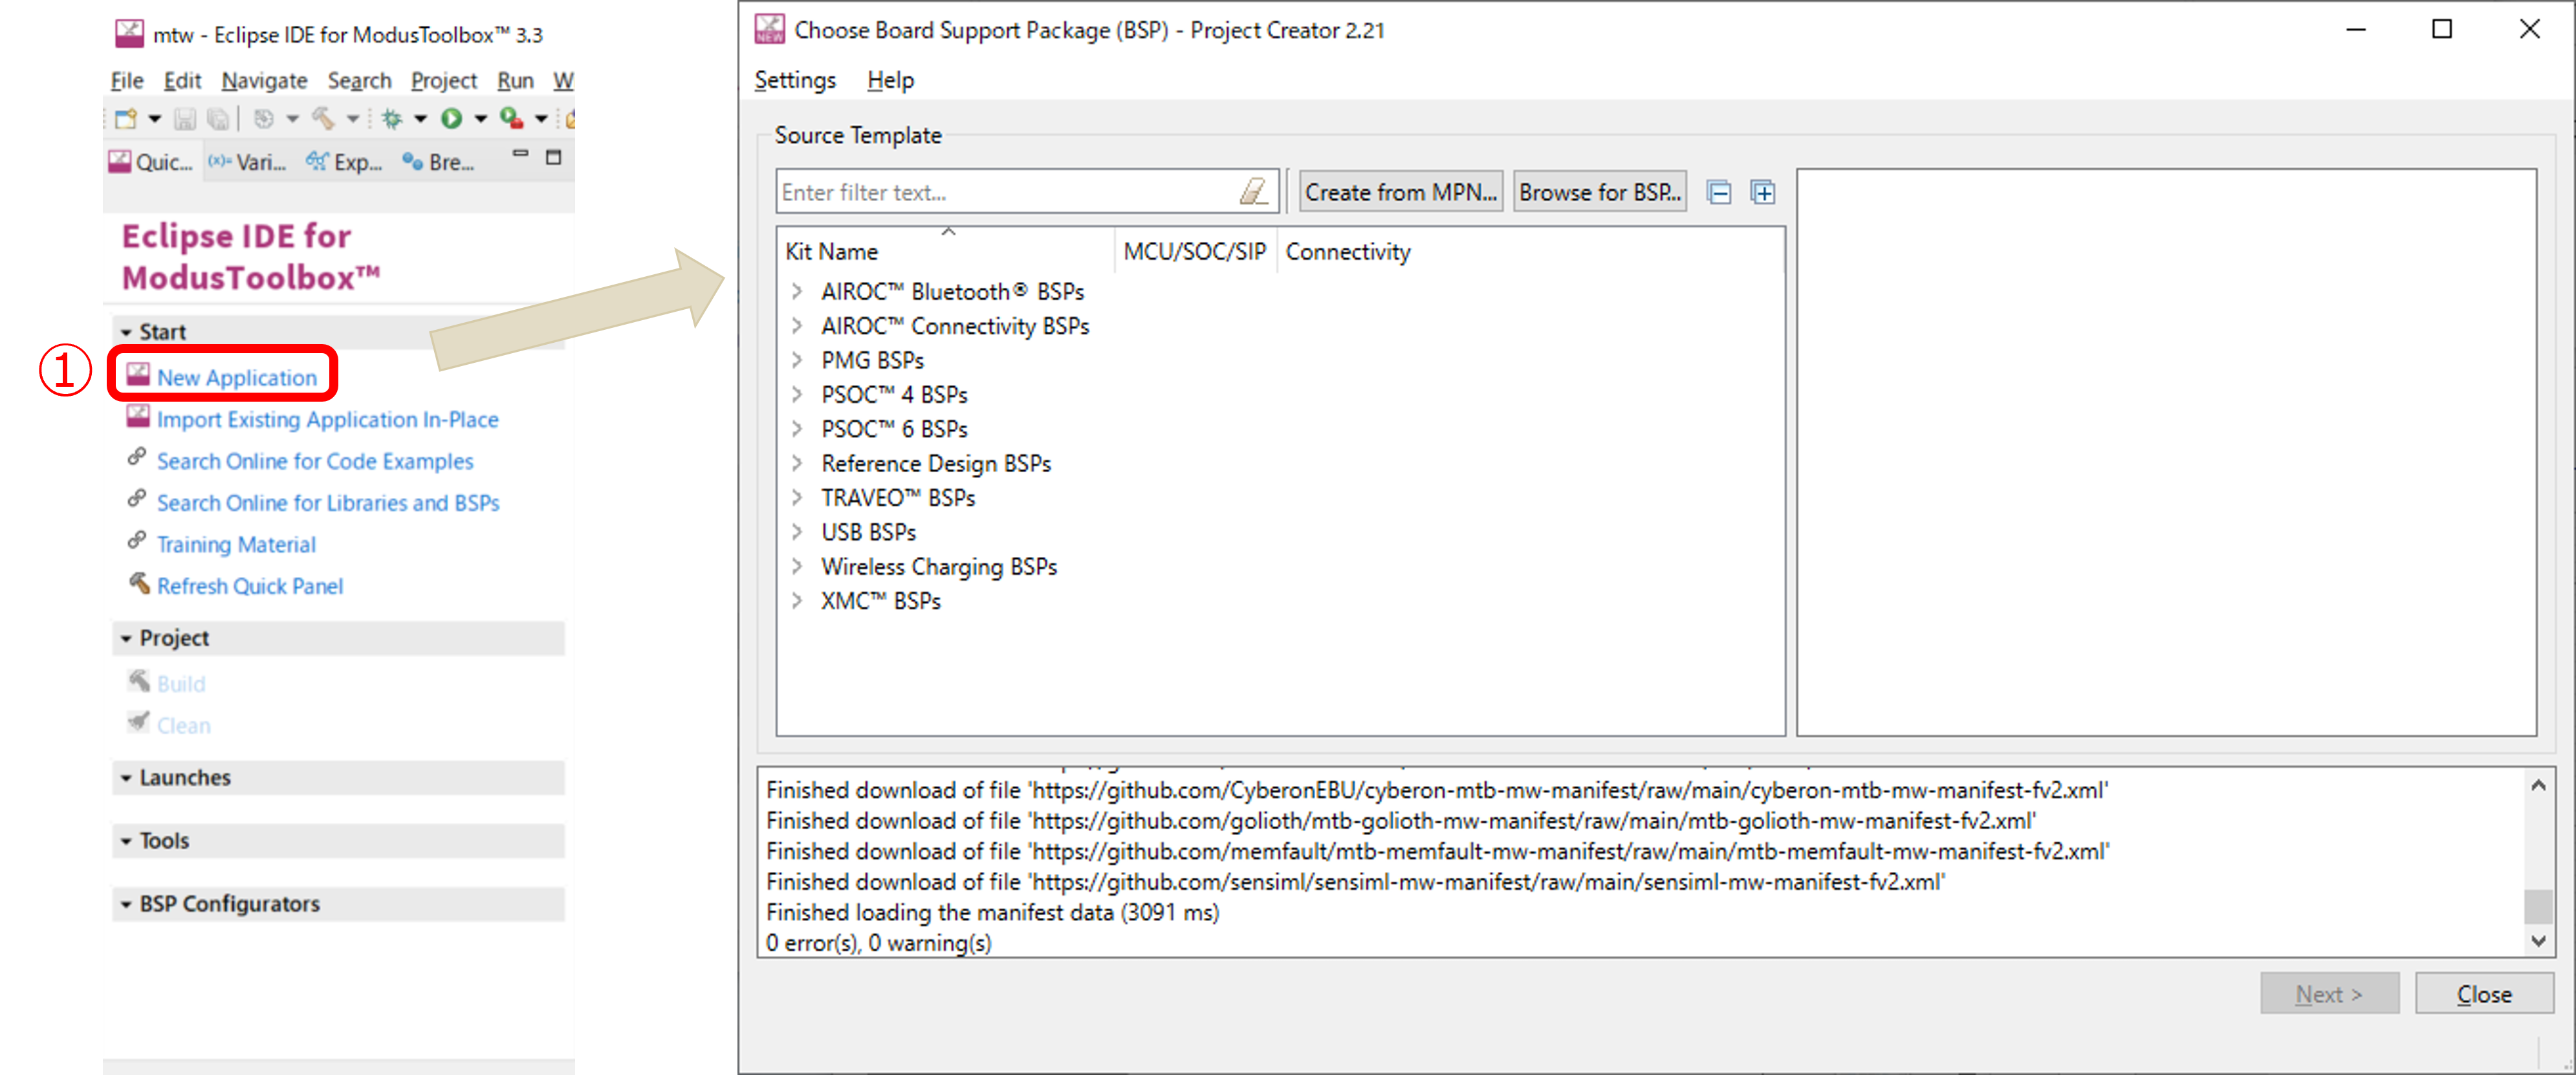Switch to the Quick Panel tab

(151, 162)
